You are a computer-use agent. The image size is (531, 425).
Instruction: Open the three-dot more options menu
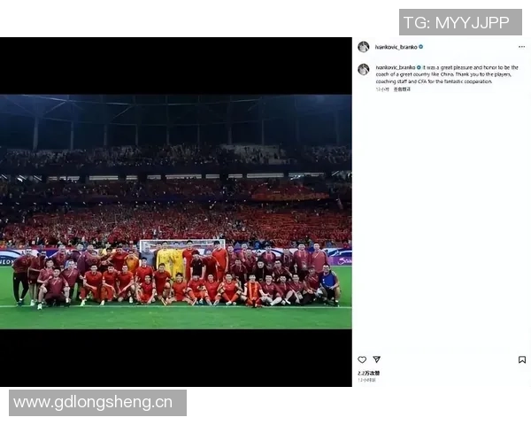click(x=521, y=47)
